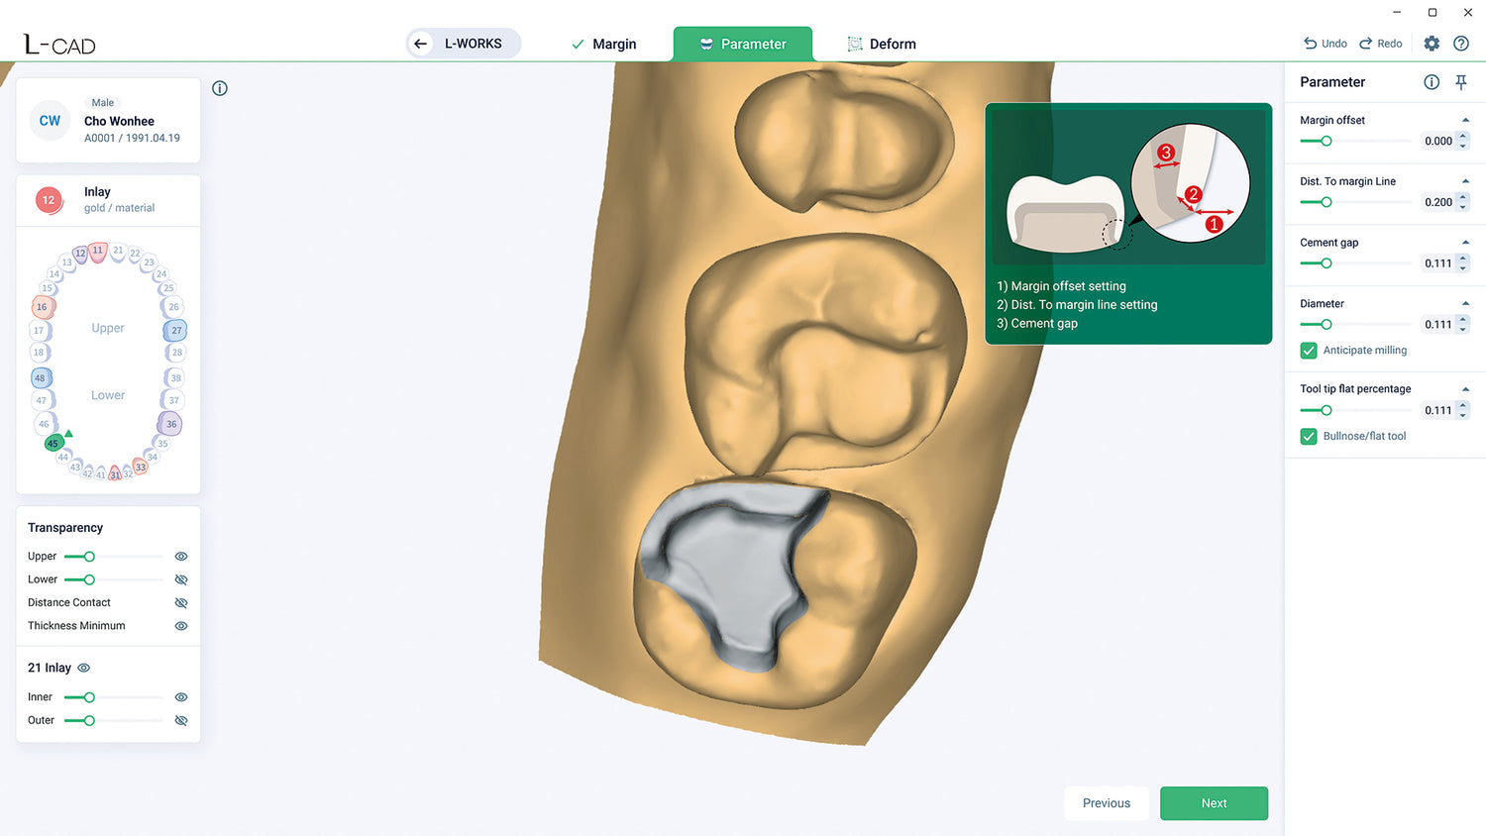
Task: Click the Parameter panel info icon
Action: 1432,82
